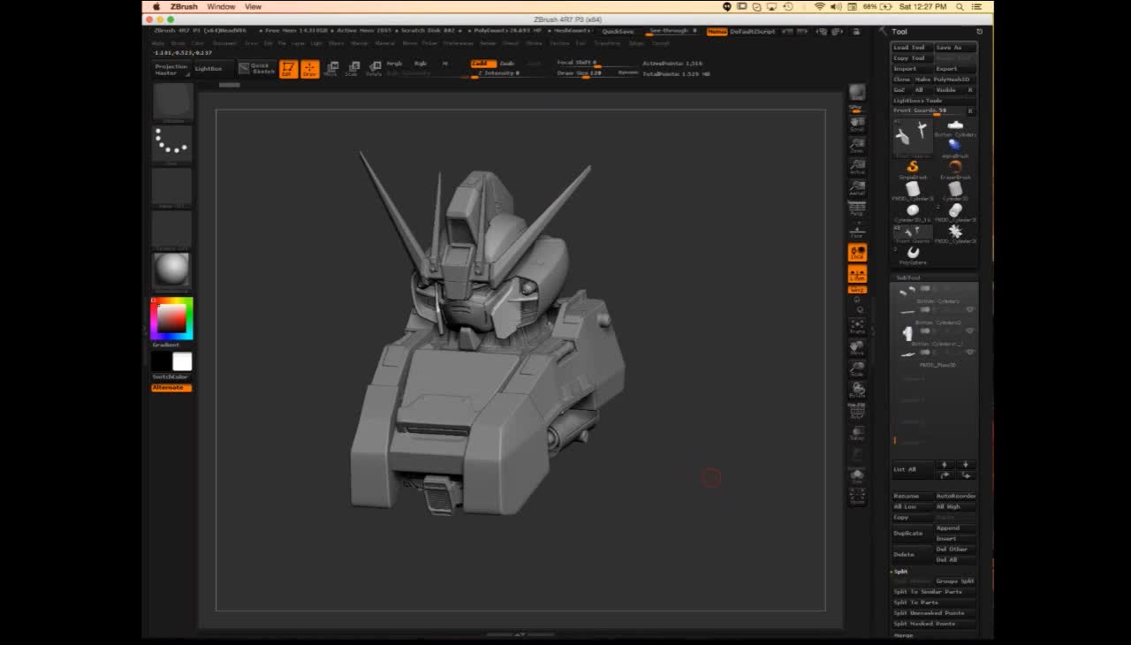Click the Load Tool button

(x=912, y=48)
